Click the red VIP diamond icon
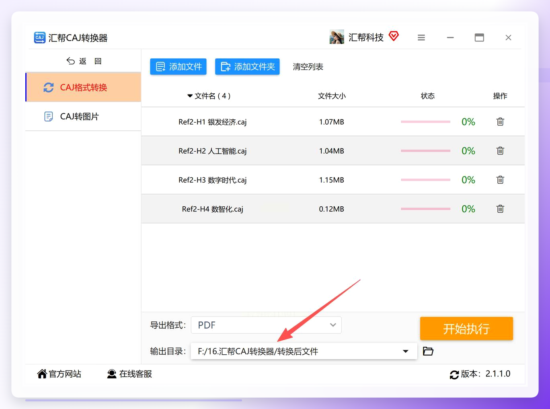The image size is (550, 409). tap(394, 36)
